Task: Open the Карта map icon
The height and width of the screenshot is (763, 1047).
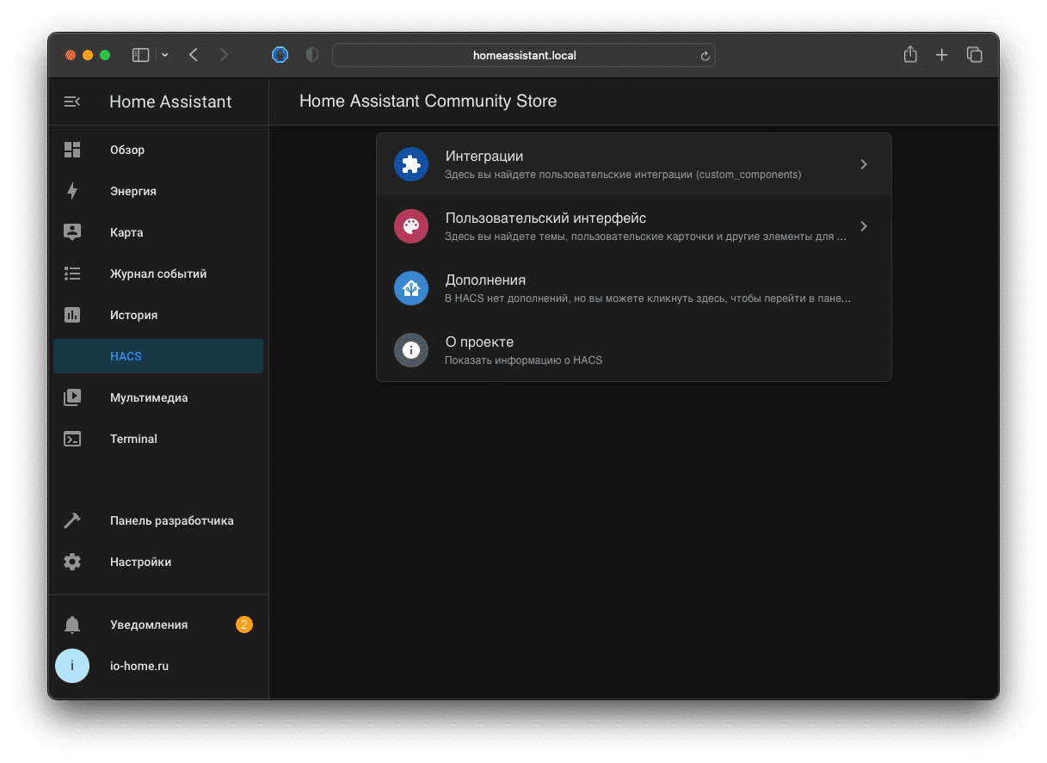Action: [72, 232]
